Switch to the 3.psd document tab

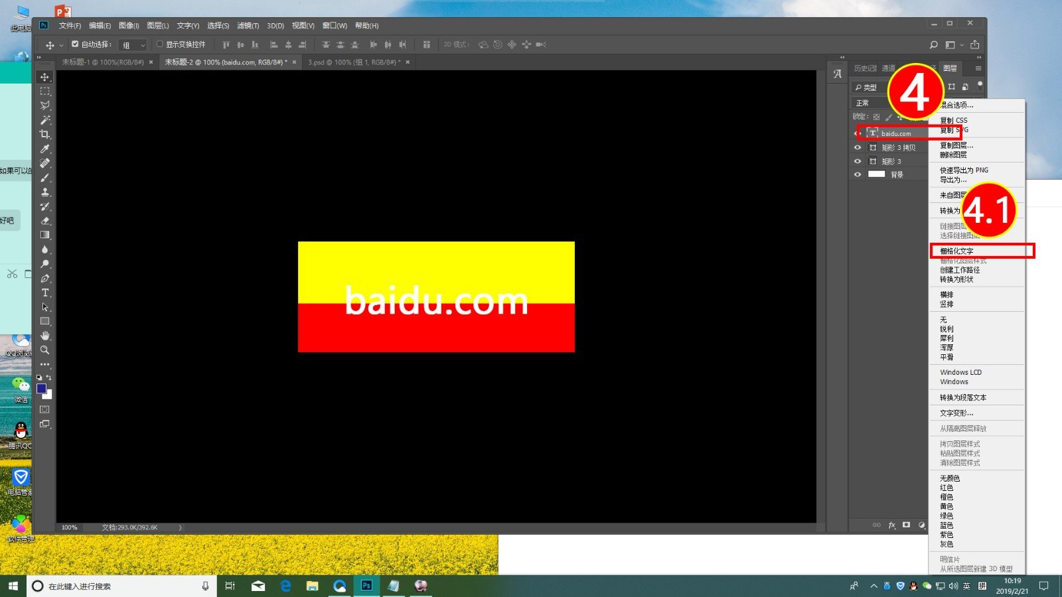point(353,62)
